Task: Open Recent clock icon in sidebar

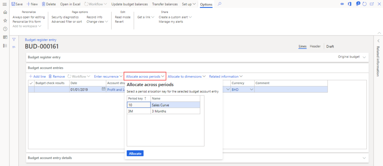Action: [5, 29]
